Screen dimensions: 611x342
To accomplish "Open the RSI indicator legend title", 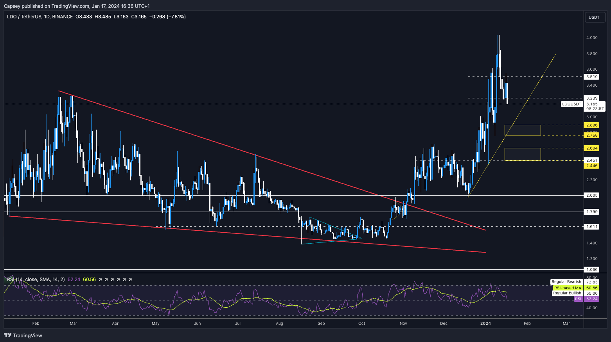I will [35, 280].
